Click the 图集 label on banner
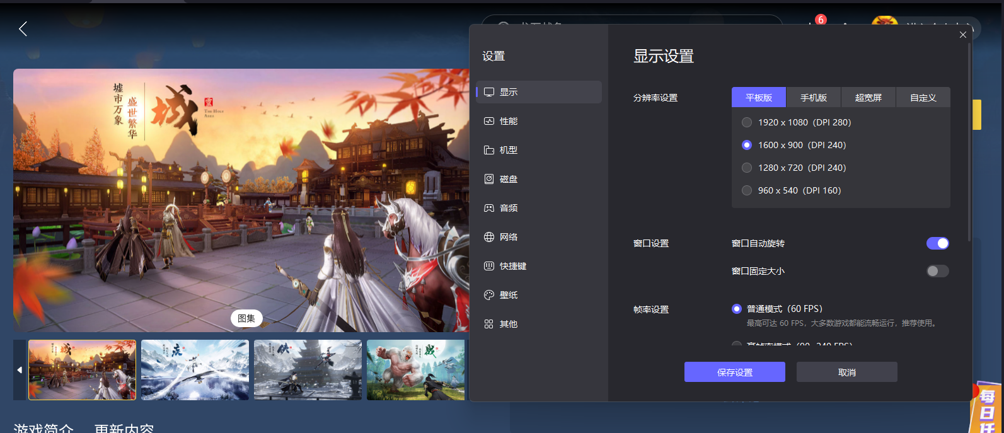1004x433 pixels. (x=246, y=318)
